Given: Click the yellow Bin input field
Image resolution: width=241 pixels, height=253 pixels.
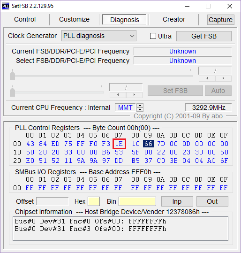Looking at the screenshot, I should (137, 201).
